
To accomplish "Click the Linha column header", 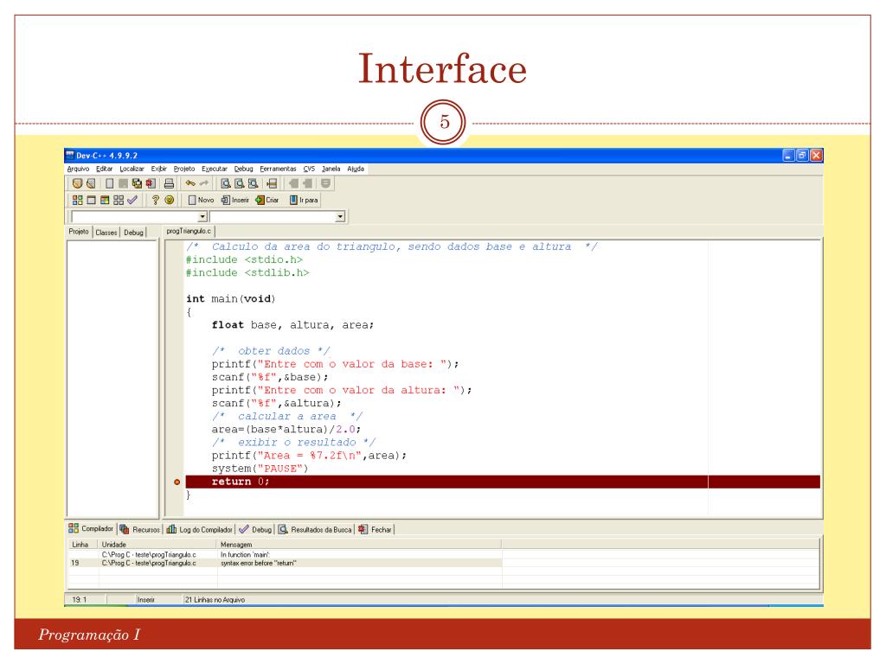I will click(83, 545).
